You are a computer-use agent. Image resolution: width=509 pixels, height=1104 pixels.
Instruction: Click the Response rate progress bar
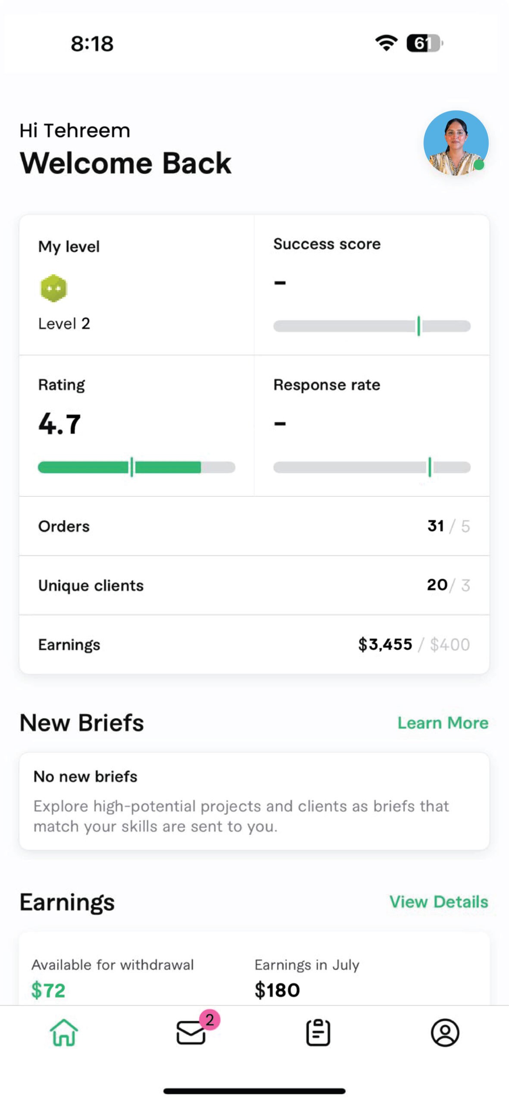click(372, 467)
